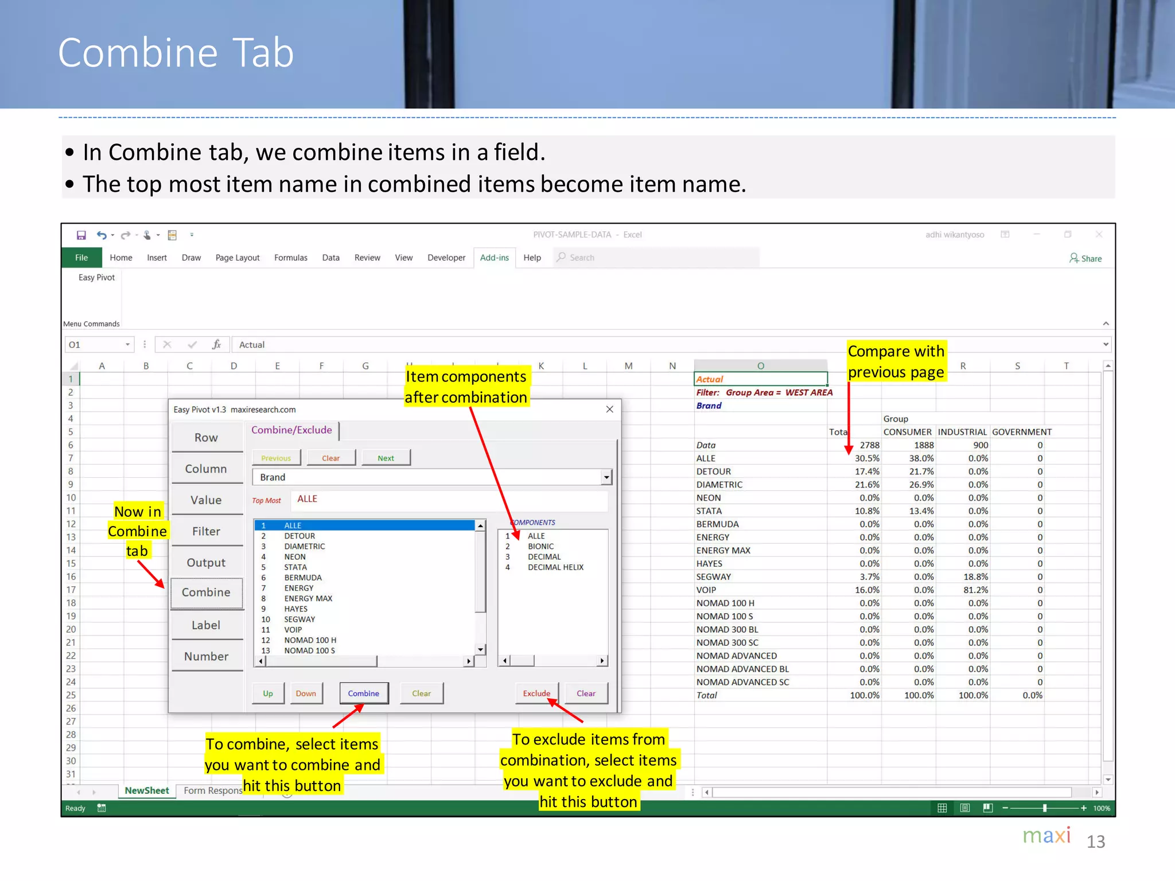
Task: Click the Select All corner triangle
Action: tap(73, 366)
